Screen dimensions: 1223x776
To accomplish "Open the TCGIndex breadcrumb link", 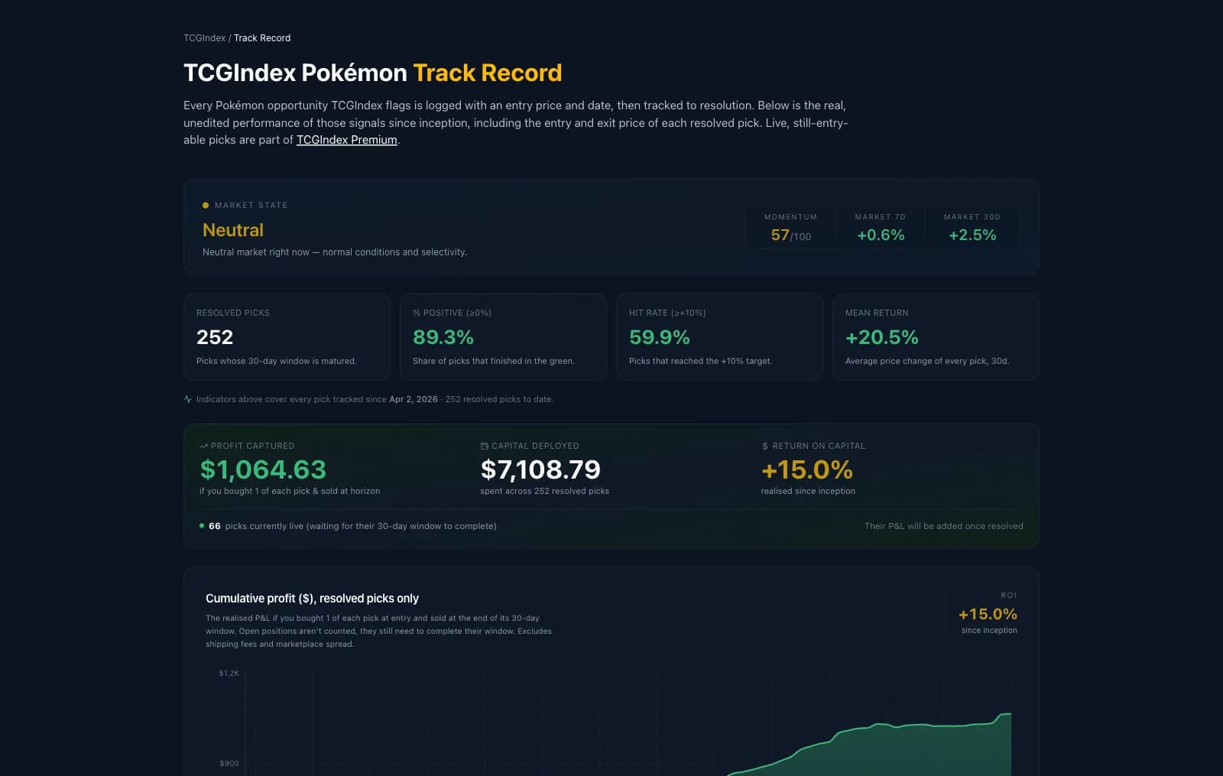I will 204,38.
